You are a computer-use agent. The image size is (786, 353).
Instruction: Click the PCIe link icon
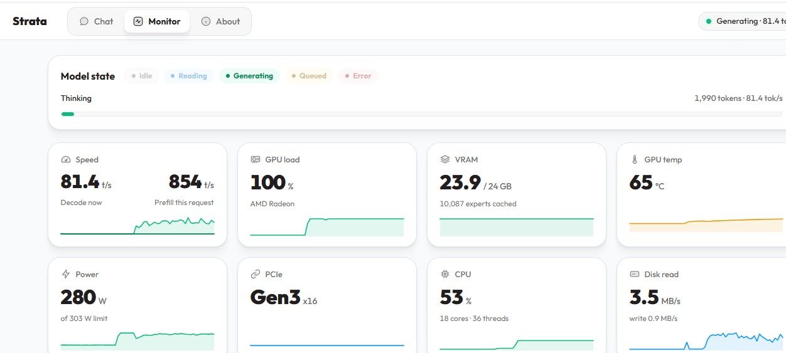click(x=256, y=275)
